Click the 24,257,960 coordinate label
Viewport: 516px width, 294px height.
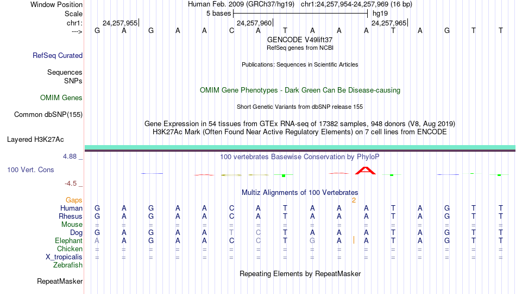254,23
